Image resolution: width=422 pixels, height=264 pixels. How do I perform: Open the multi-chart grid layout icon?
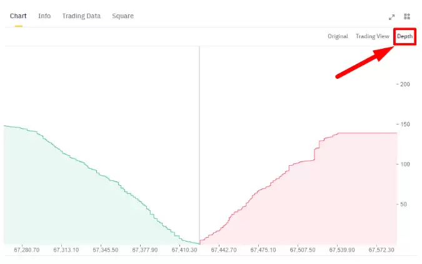click(x=407, y=17)
